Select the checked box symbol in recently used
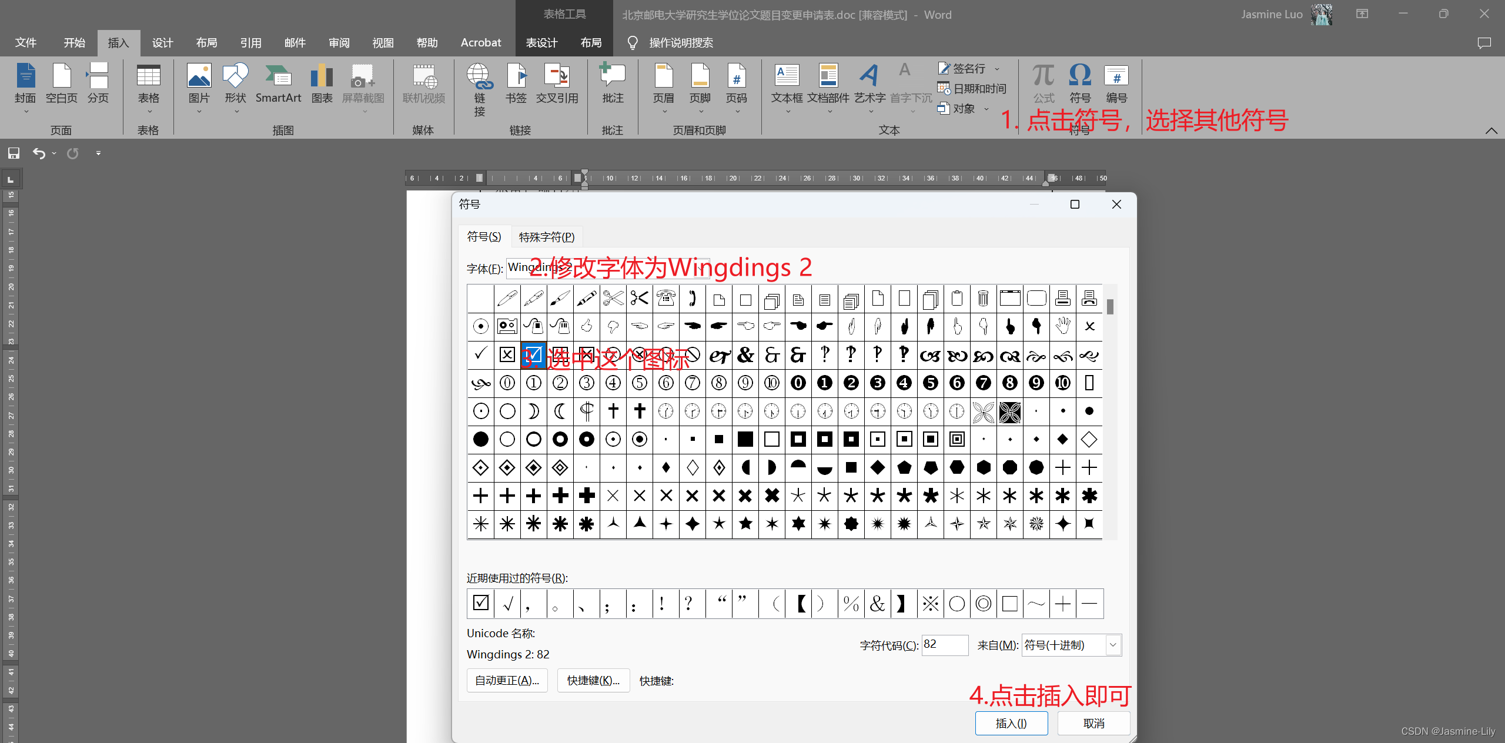 pos(480,604)
